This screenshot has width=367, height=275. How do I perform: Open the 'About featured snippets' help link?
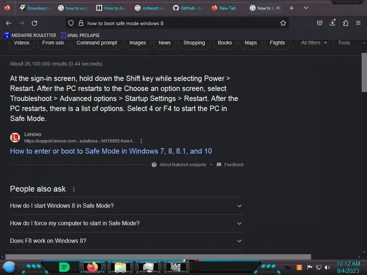coord(183,165)
